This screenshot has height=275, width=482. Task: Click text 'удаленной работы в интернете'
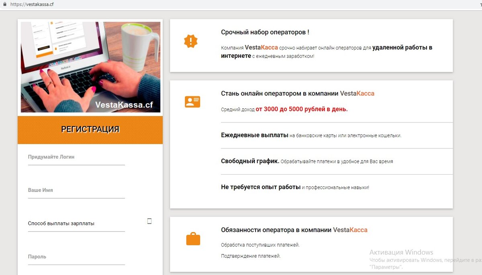pos(327,52)
